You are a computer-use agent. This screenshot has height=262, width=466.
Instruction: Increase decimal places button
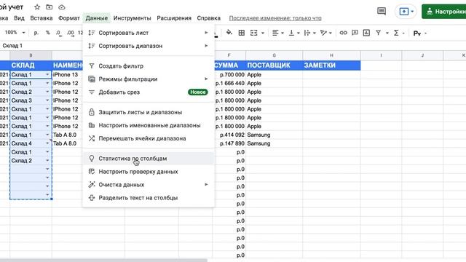[71, 33]
